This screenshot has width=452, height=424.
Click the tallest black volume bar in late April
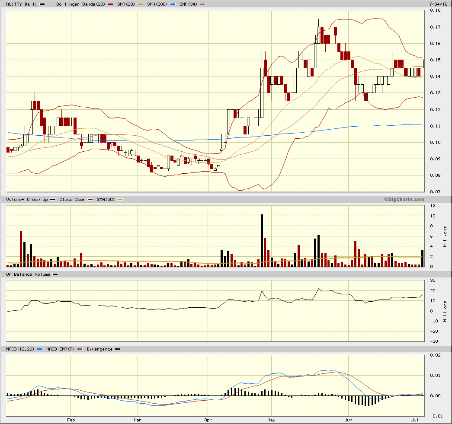(x=262, y=240)
